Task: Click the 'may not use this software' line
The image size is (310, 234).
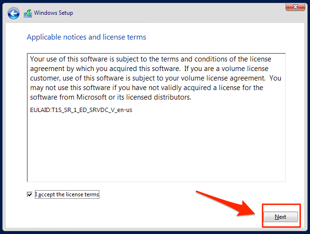Action: [x=146, y=88]
